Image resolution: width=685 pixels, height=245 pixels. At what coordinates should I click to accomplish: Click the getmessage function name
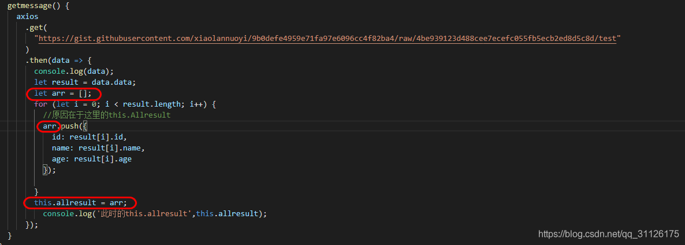coord(31,5)
